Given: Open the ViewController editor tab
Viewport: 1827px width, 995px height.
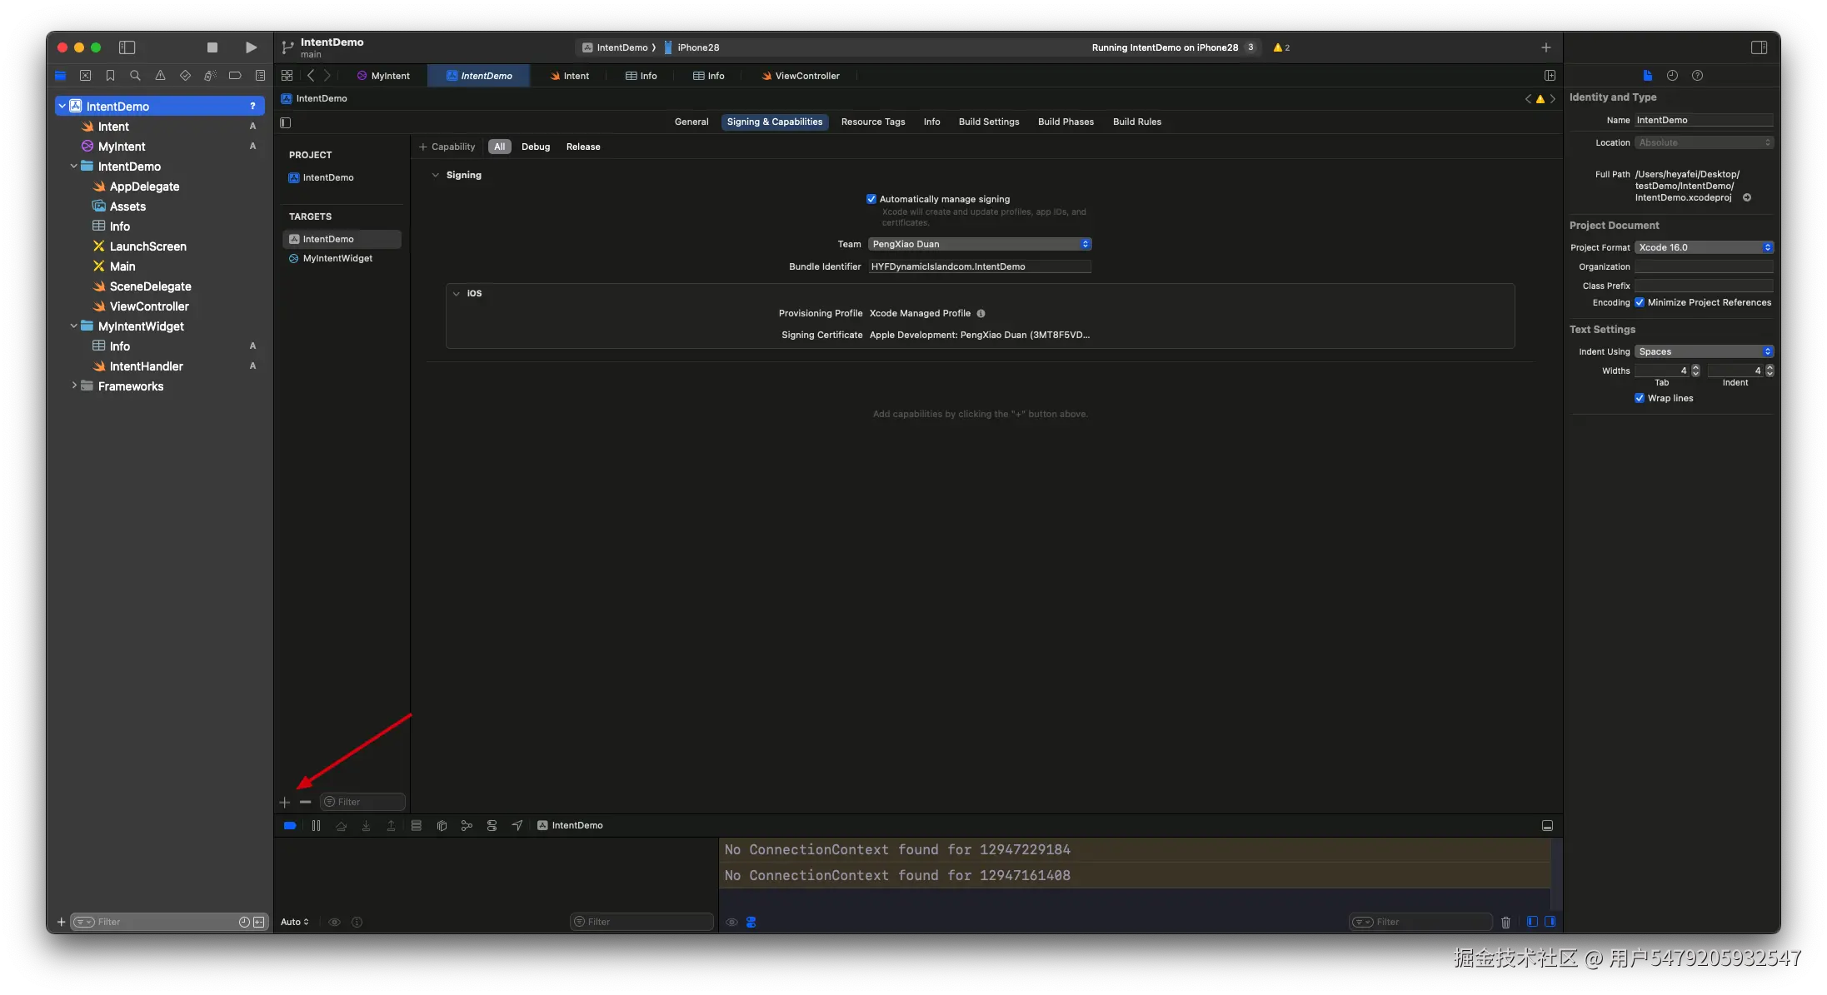Looking at the screenshot, I should [800, 76].
